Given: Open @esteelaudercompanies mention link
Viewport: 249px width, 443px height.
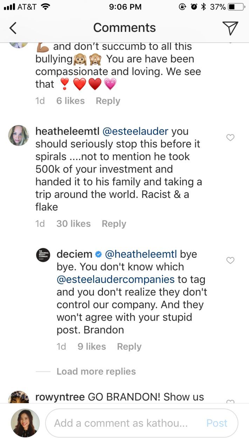Looking at the screenshot, I should pyautogui.click(x=115, y=280).
